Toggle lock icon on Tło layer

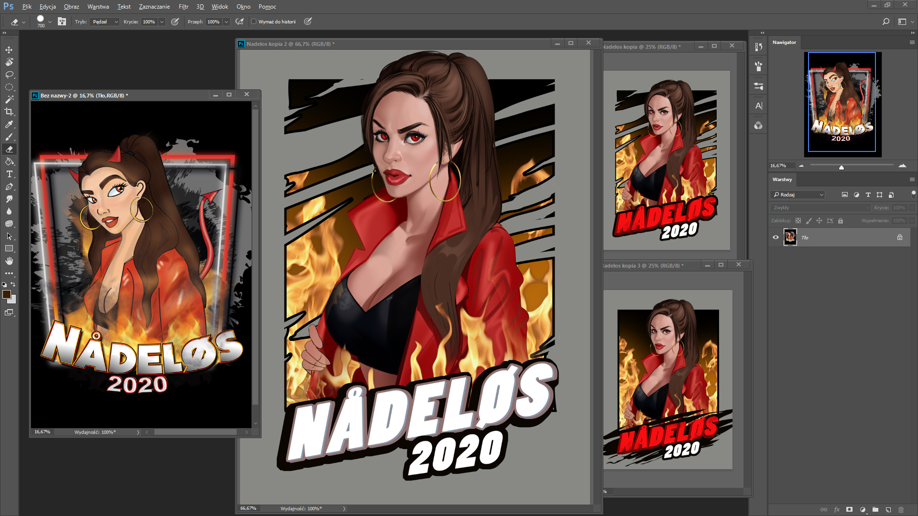(x=899, y=237)
